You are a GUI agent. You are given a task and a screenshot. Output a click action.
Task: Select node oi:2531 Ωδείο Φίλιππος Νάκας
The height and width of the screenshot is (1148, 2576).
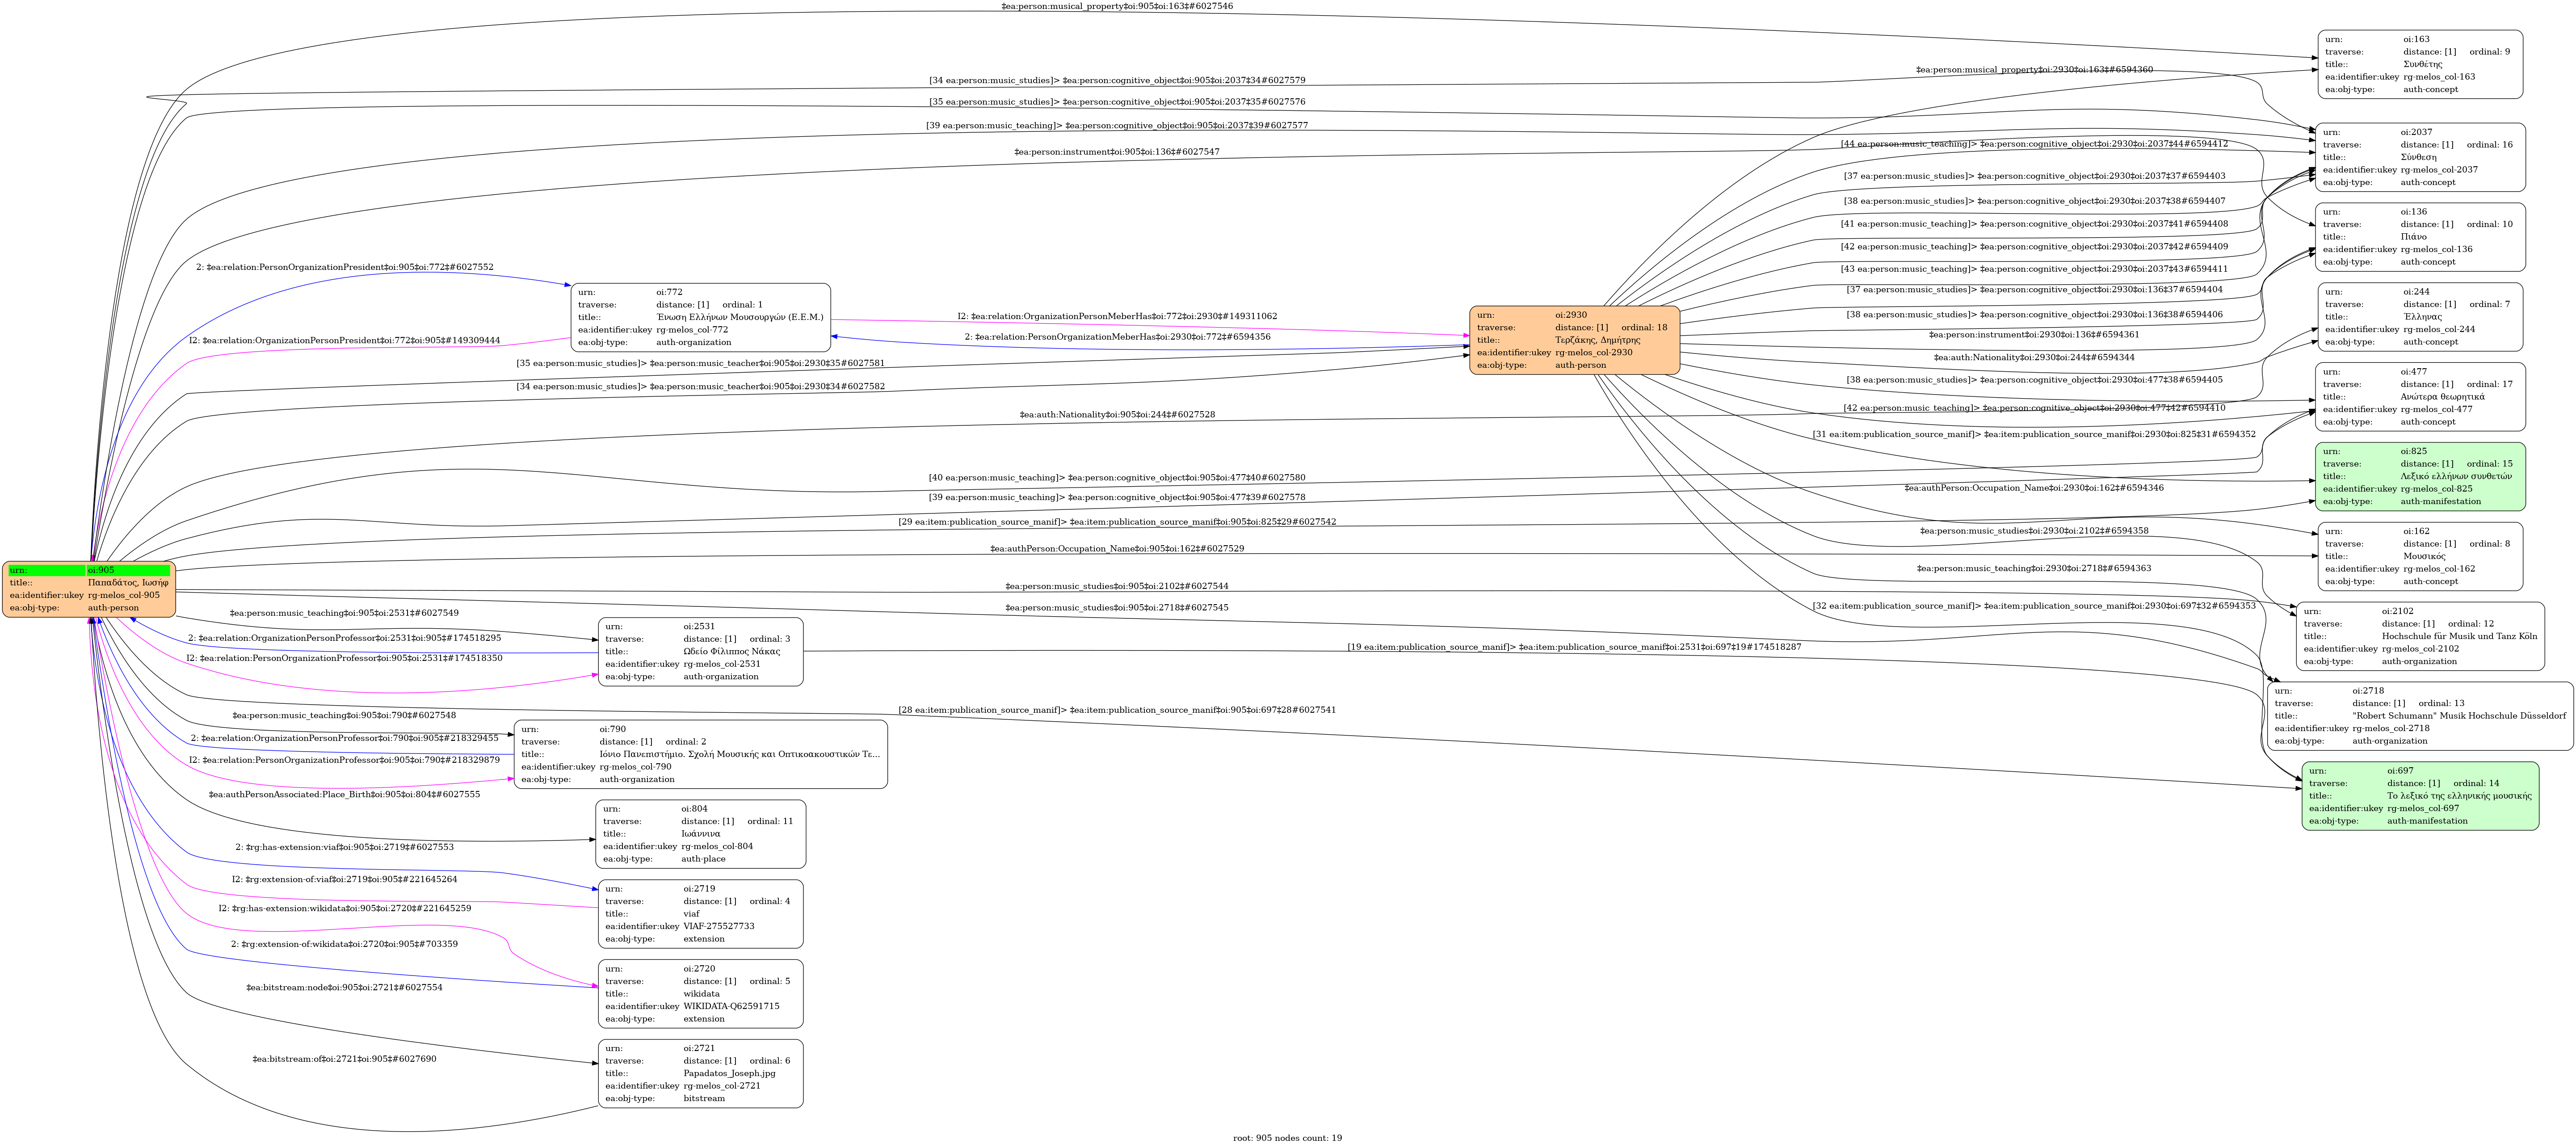point(700,651)
